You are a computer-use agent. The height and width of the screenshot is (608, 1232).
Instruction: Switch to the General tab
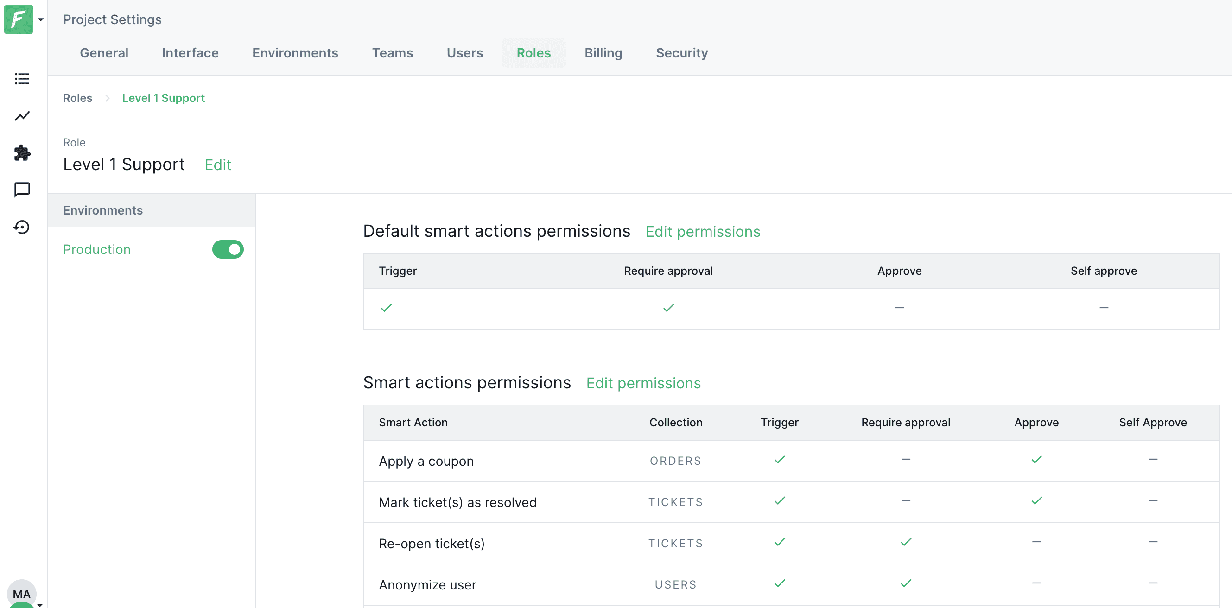coord(104,52)
